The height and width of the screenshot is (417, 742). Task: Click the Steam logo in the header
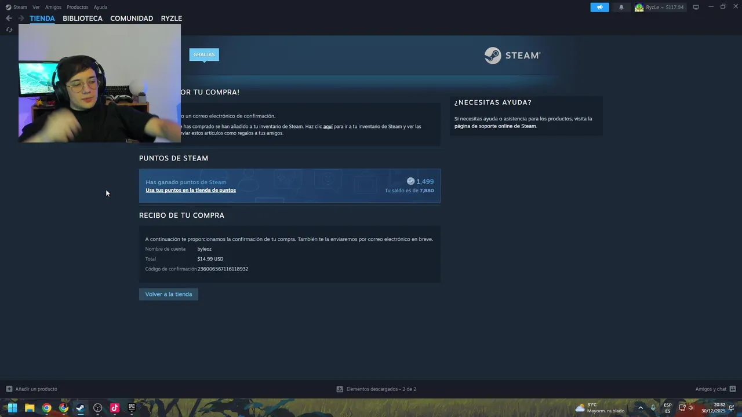pos(512,56)
